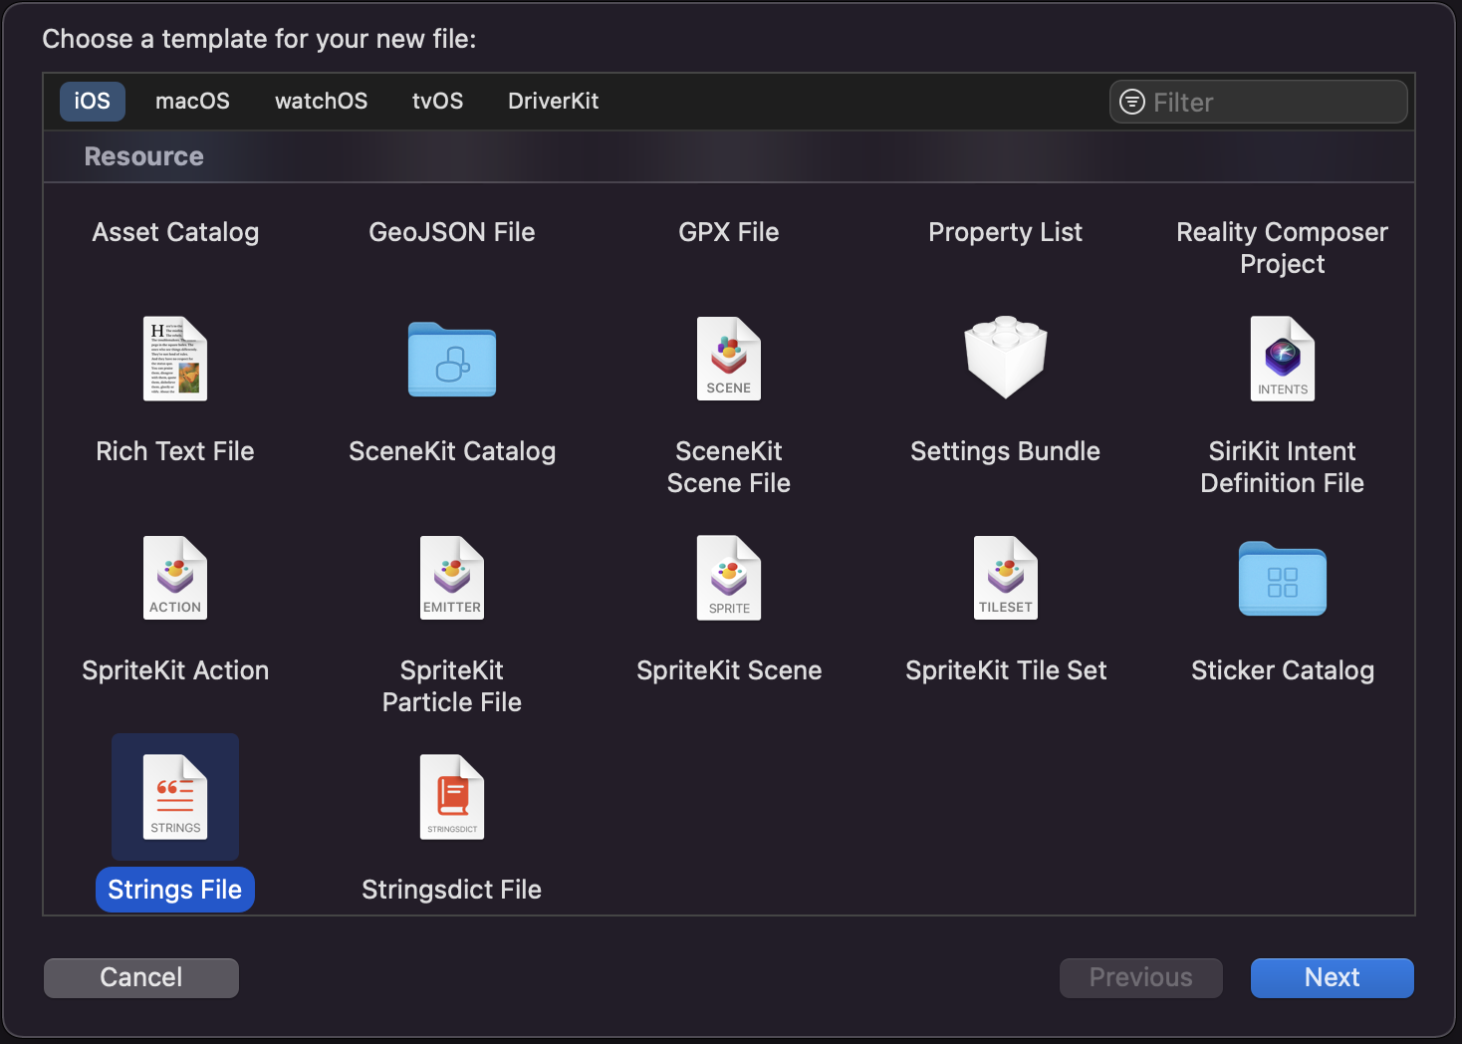1462x1044 pixels.
Task: Select the SpriteKit Action icon
Action: (175, 578)
